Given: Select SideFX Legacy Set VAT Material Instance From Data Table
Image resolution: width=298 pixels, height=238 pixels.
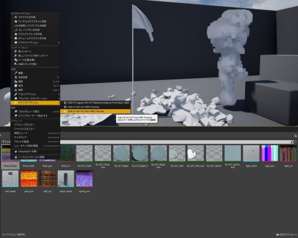Looking at the screenshot, I should [x=96, y=103].
